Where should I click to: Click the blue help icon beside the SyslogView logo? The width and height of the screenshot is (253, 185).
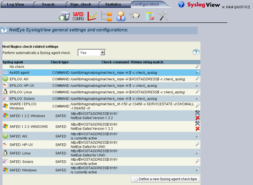click(x=181, y=5)
